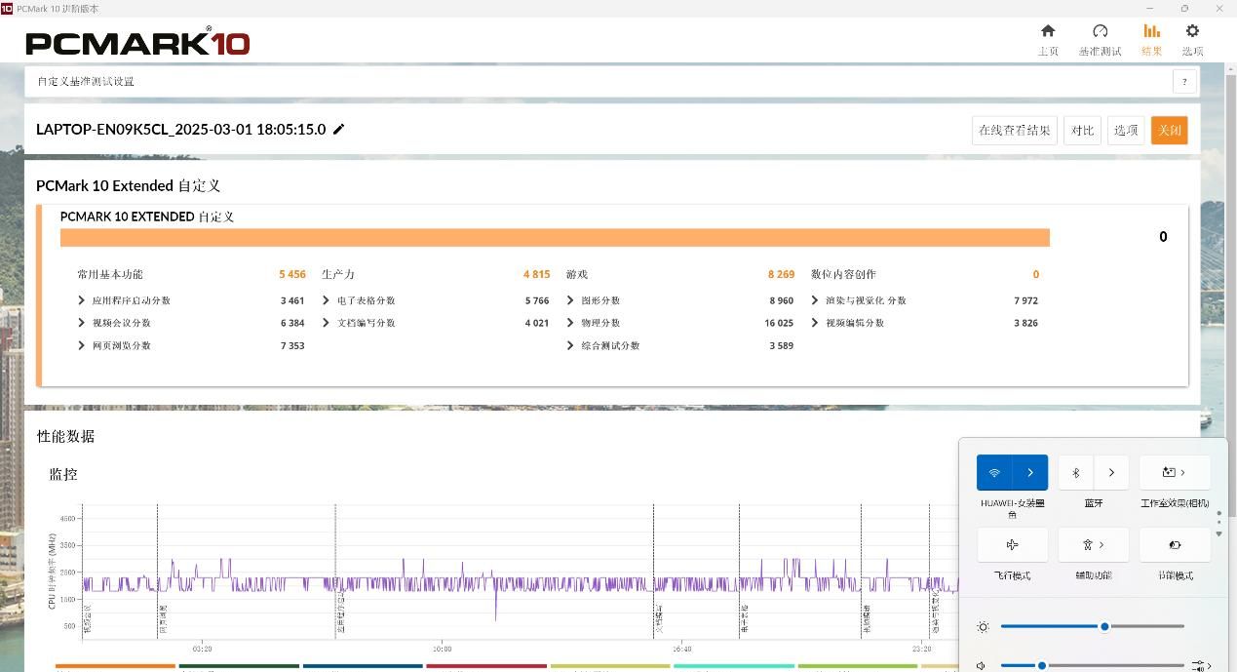Click the question mark help button

pyautogui.click(x=1184, y=82)
